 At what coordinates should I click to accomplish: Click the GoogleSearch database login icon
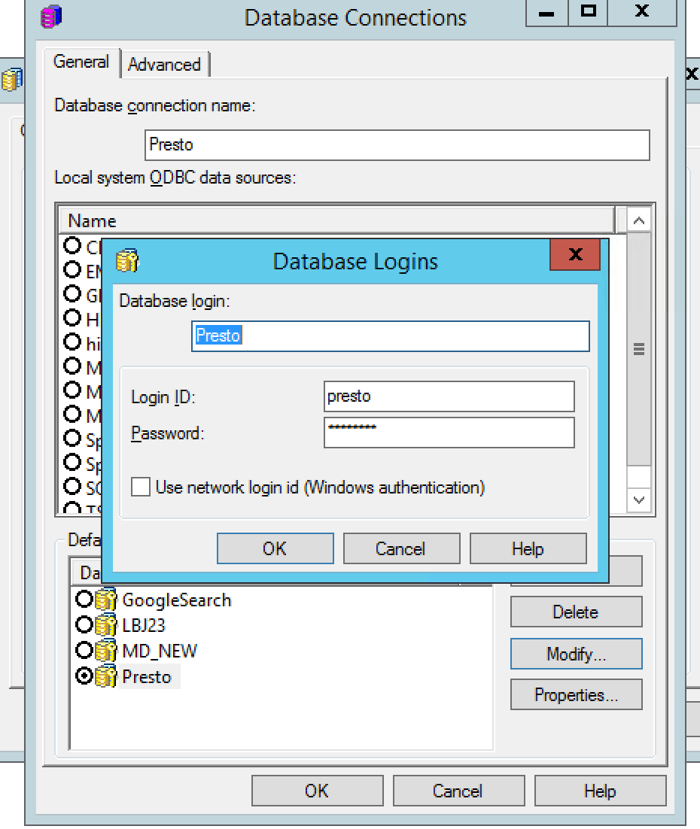click(106, 600)
